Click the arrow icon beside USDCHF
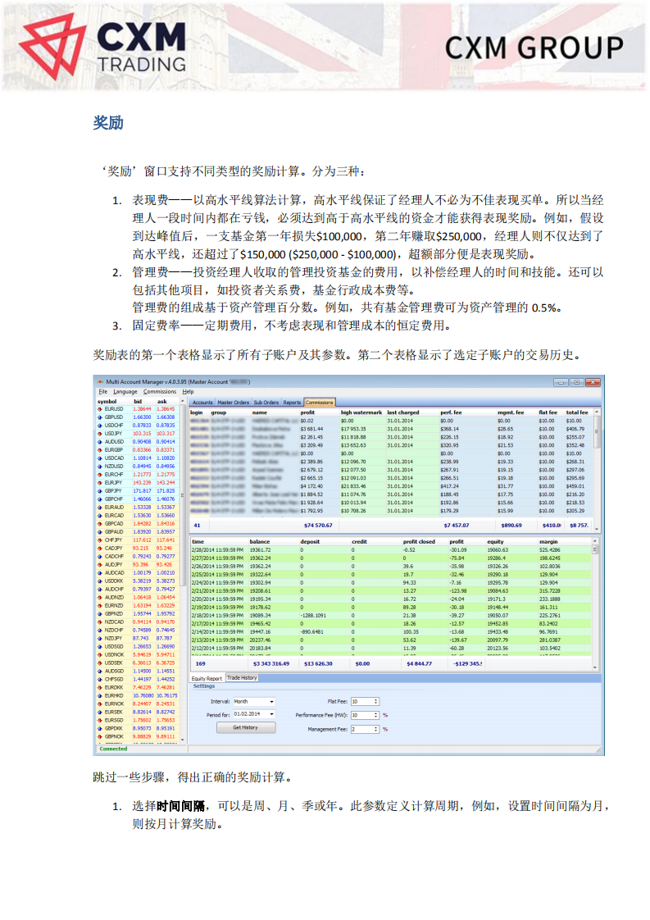The width and height of the screenshot is (650, 920). click(x=100, y=426)
